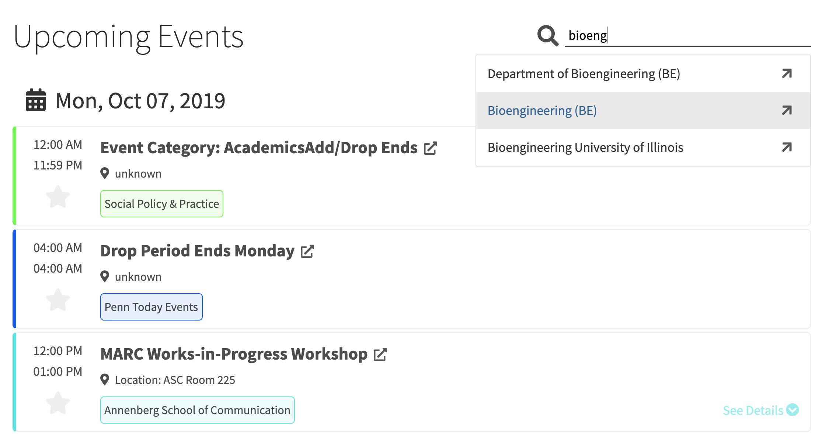Viewport: 822px width, 434px height.
Task: Select Department of Bioengineering (BE) suggestion
Action: click(584, 74)
